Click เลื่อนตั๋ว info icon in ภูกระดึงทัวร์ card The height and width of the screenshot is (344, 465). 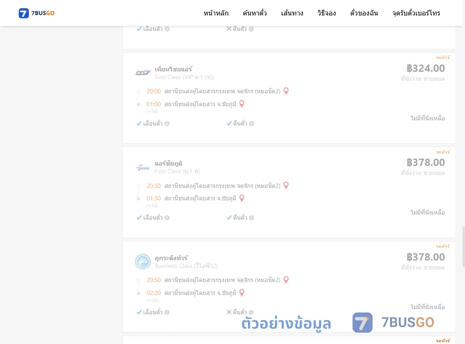point(167,312)
